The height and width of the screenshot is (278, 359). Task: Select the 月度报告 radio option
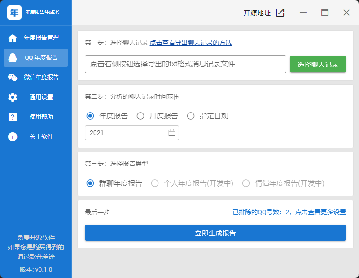[x=140, y=116]
